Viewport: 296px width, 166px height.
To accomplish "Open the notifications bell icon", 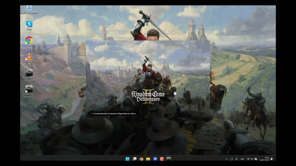I will click(272, 159).
